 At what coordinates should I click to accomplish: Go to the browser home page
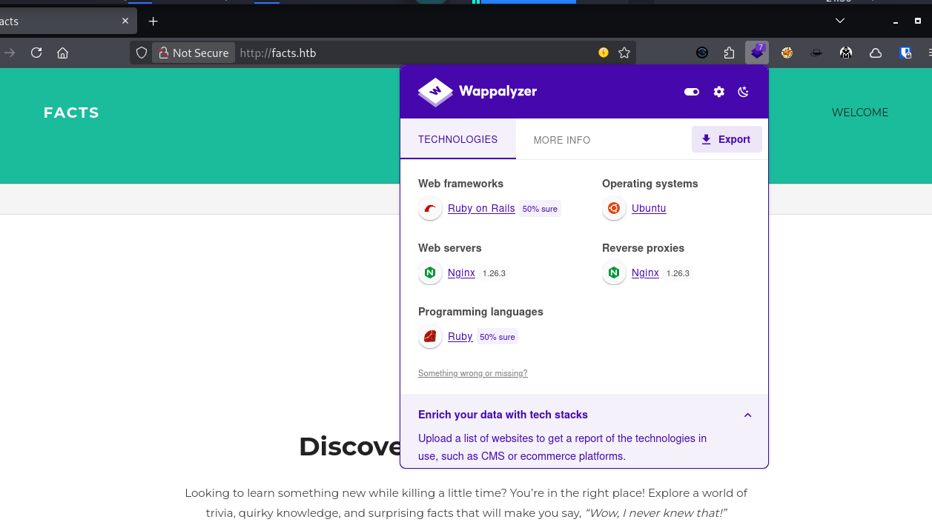click(x=63, y=53)
